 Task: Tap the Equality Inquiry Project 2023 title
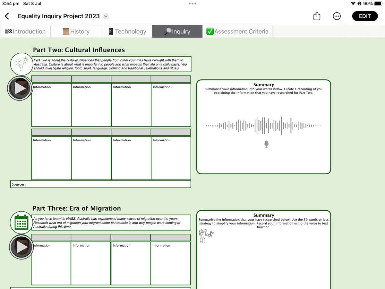click(x=59, y=16)
